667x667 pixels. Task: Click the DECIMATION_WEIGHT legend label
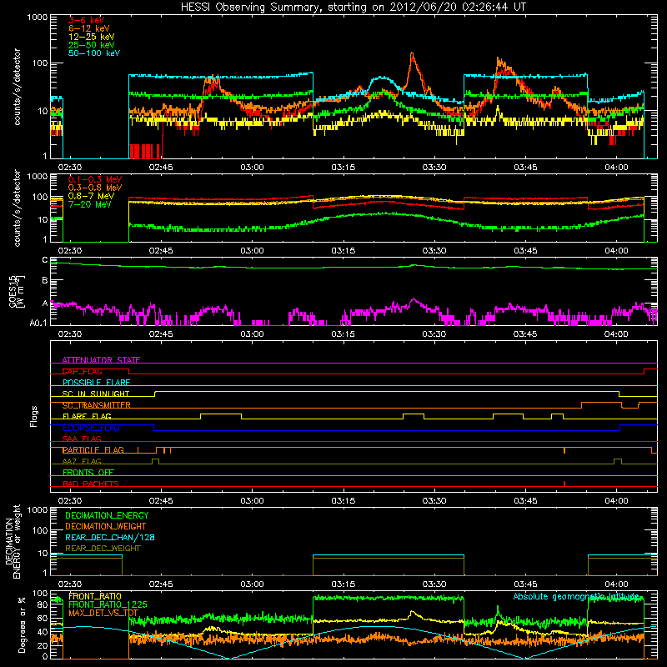pos(106,526)
